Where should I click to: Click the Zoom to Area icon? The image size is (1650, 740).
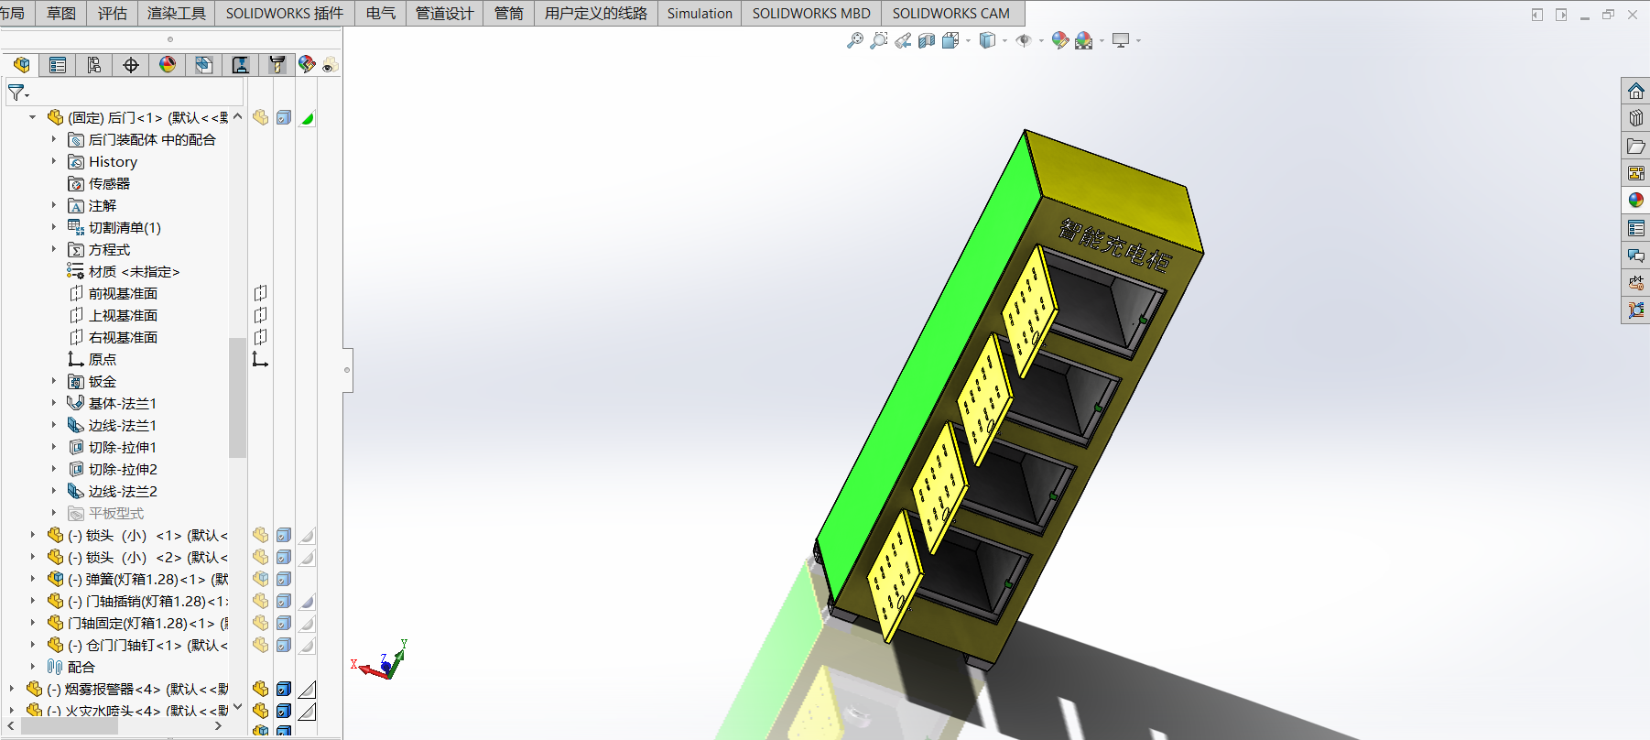879,40
